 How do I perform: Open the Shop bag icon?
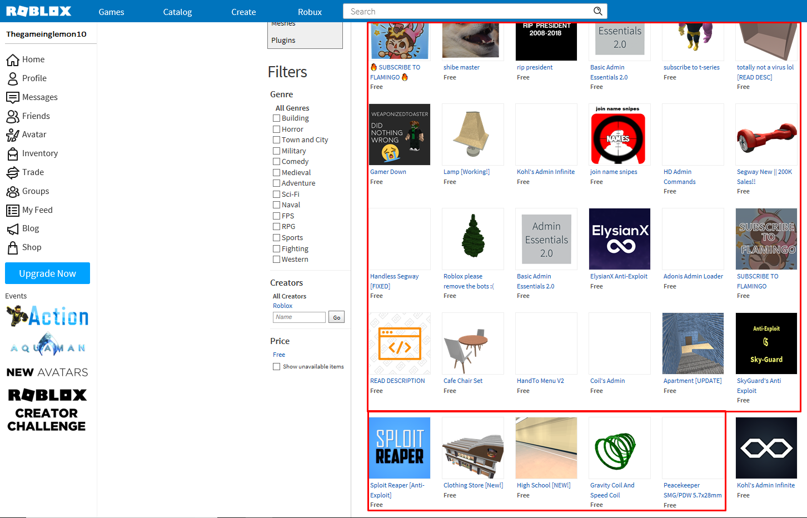(13, 247)
